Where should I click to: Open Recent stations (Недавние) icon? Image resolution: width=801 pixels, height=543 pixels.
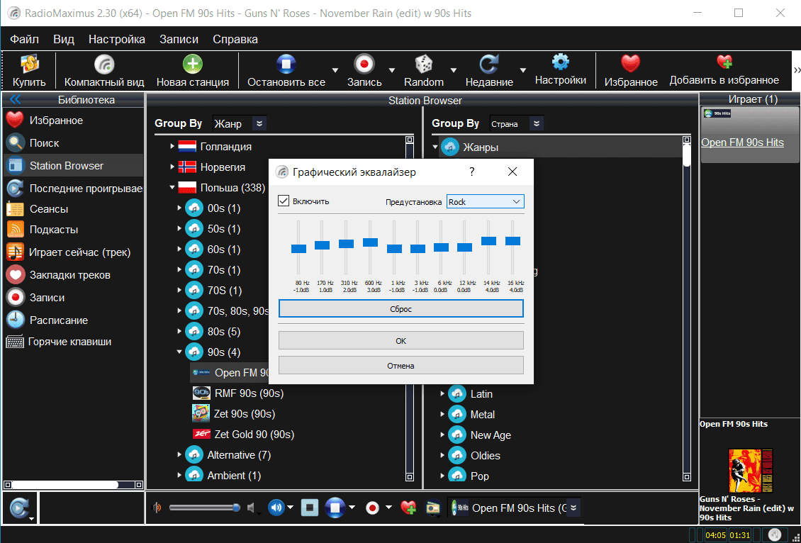click(x=489, y=72)
